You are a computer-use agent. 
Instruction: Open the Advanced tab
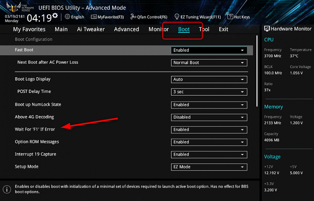coord(126,29)
